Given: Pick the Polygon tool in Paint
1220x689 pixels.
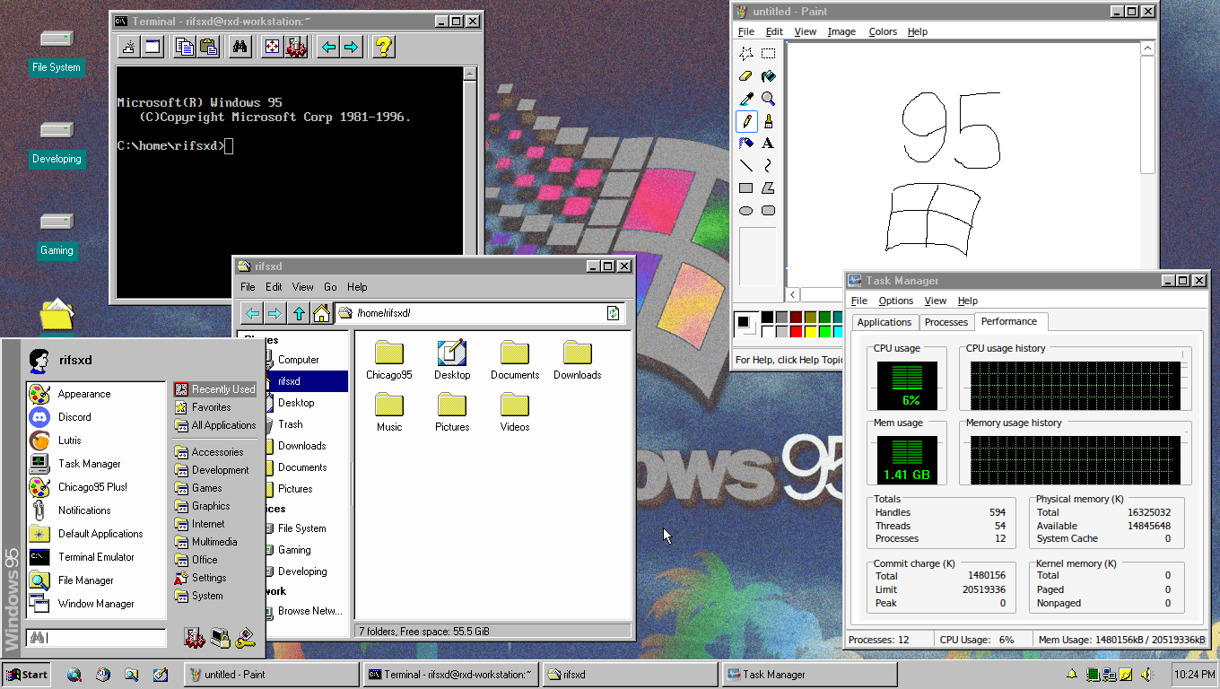Looking at the screenshot, I should [x=769, y=188].
